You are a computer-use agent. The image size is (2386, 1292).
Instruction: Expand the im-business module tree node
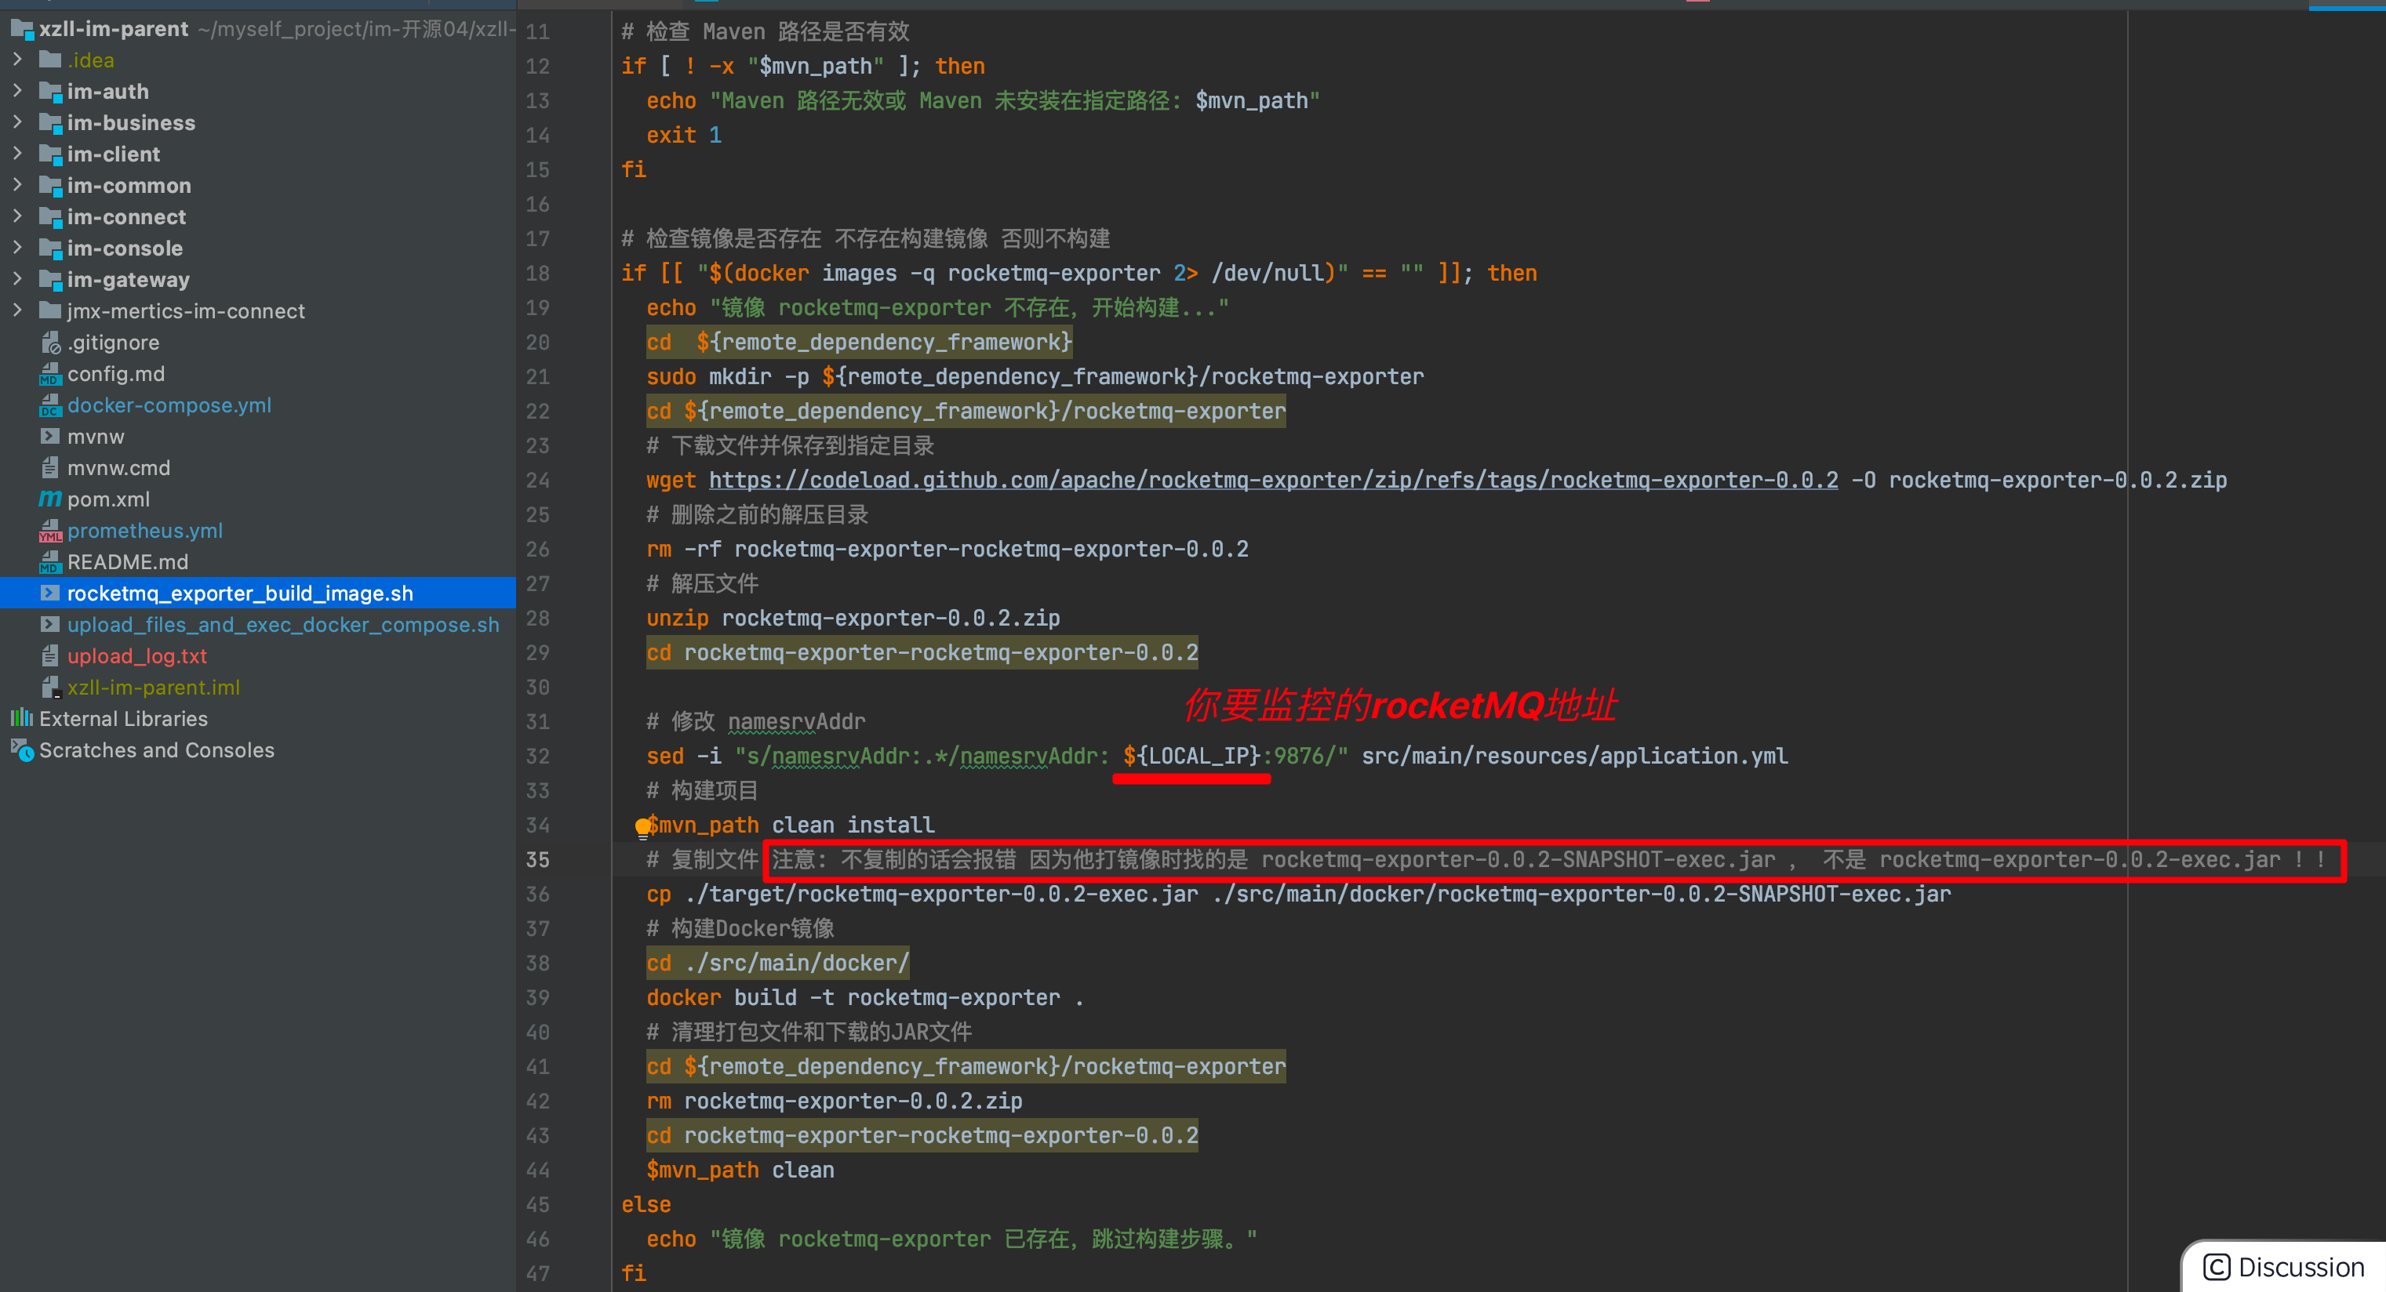[x=17, y=122]
